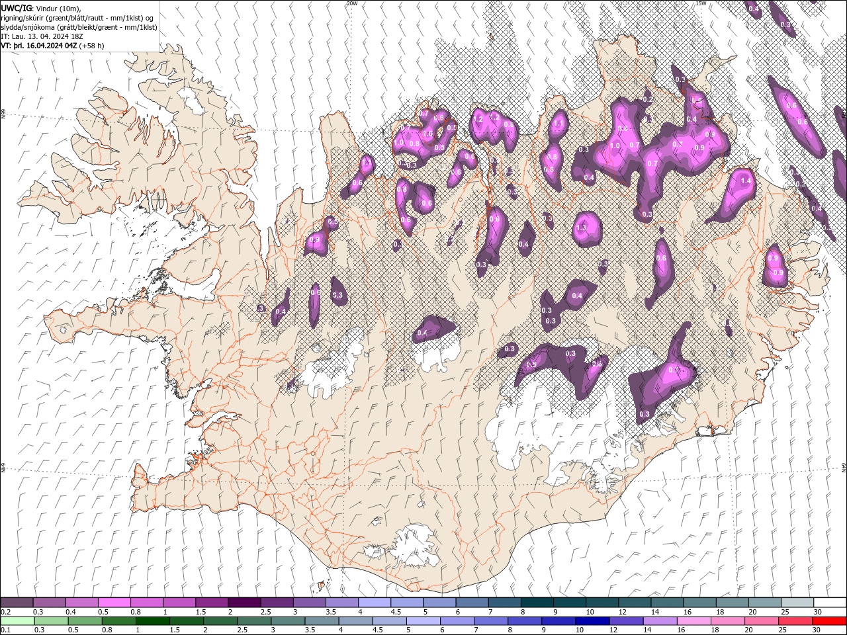Click the init time 'IT: Lau. 13. 04. 2024 18Z'
This screenshot has width=847, height=635.
(42, 36)
